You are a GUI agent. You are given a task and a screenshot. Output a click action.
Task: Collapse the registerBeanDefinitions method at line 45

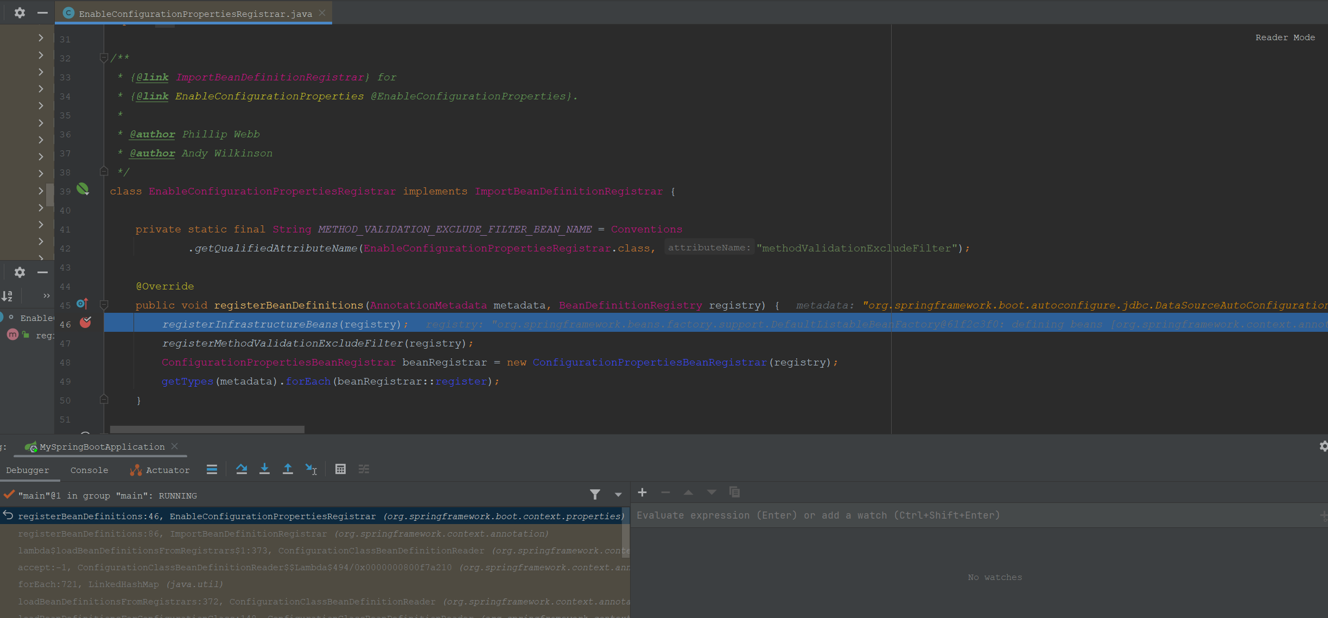[x=104, y=305]
